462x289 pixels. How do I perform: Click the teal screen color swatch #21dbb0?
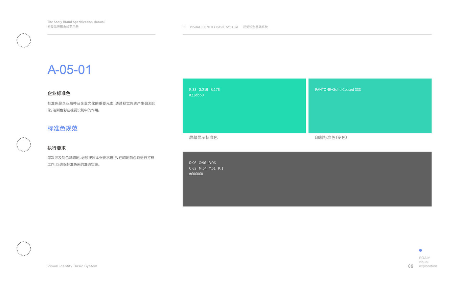pos(244,106)
